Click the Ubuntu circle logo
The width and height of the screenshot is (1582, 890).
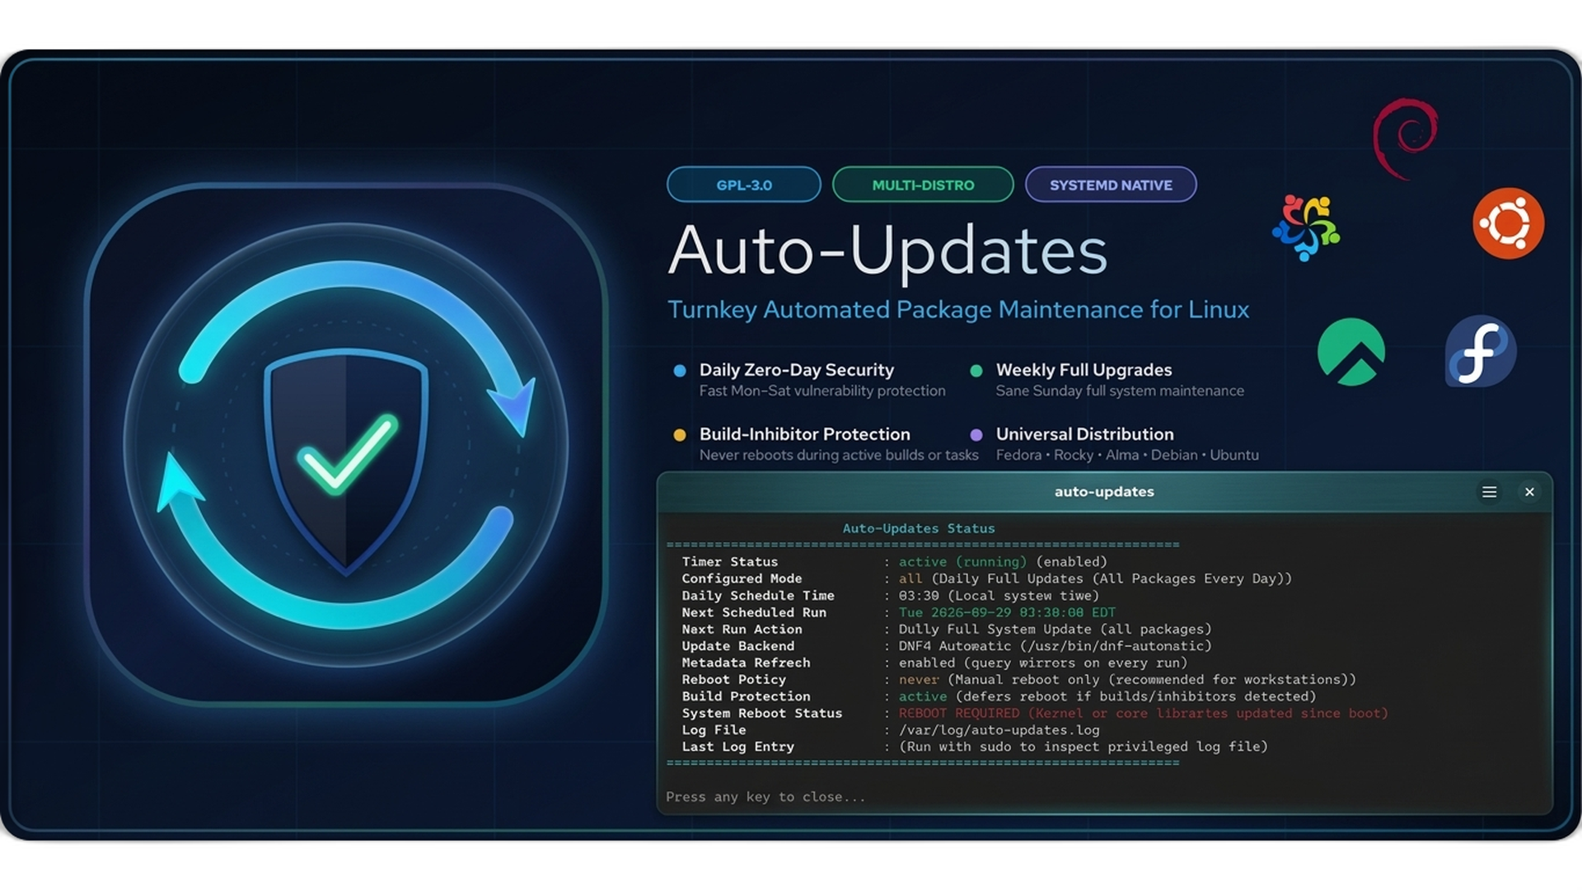point(1508,223)
